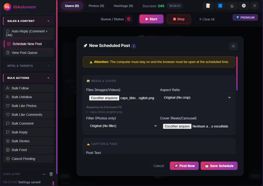263x186 pixels.
Task: Select Schedule New Post menu item
Action: (29, 44)
